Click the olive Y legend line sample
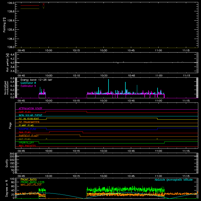The image size is (201, 201). pyautogui.click(x=30, y=9)
